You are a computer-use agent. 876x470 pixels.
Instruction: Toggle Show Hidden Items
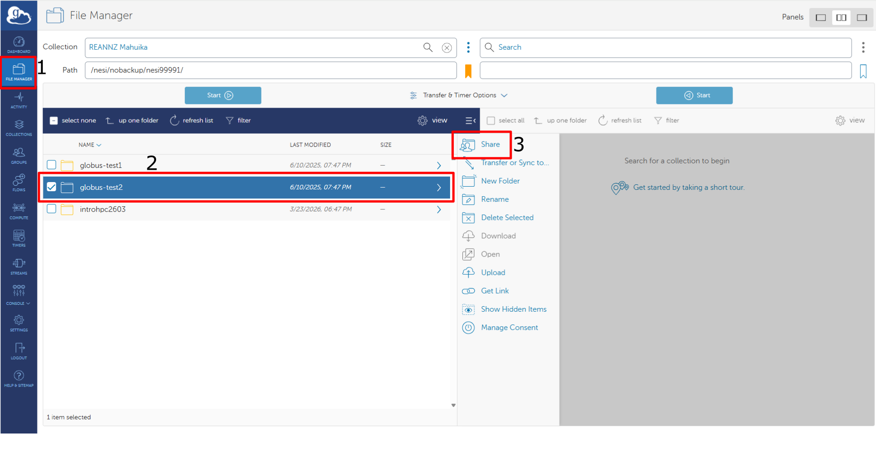tap(504, 309)
